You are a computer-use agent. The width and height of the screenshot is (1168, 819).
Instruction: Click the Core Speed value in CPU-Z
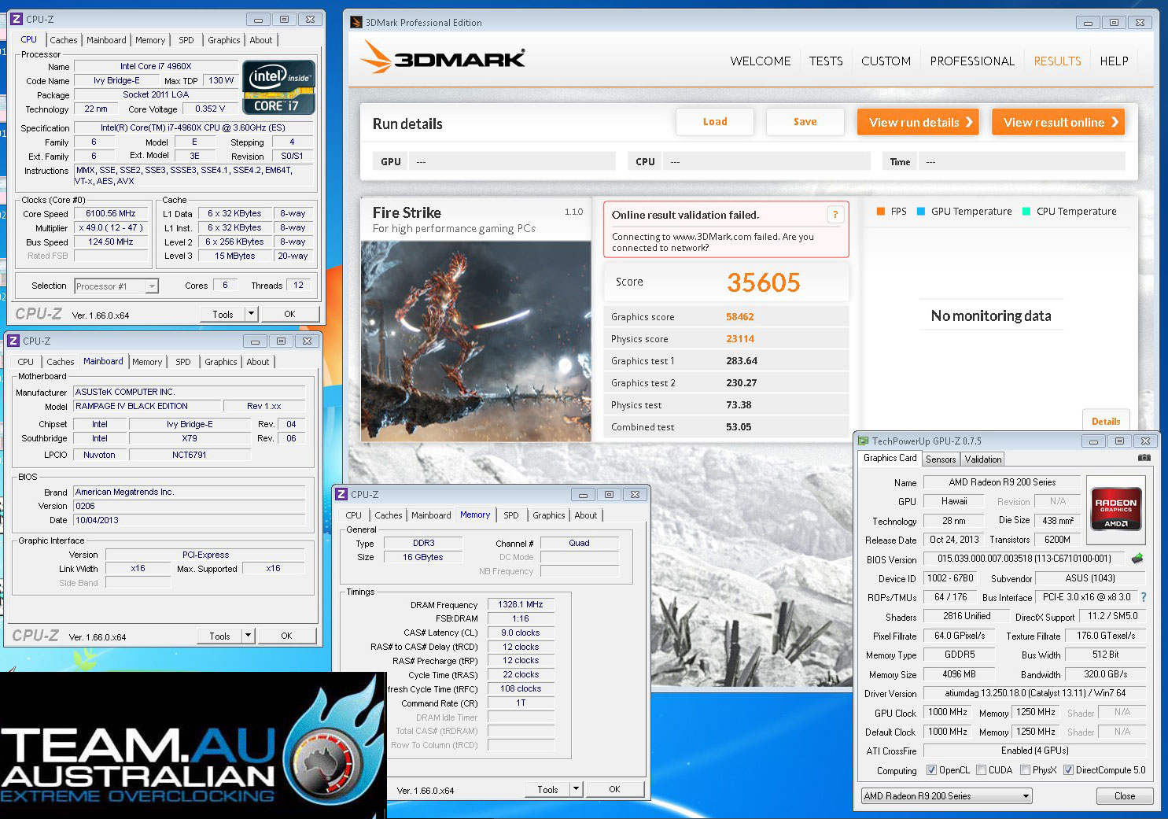click(x=111, y=213)
